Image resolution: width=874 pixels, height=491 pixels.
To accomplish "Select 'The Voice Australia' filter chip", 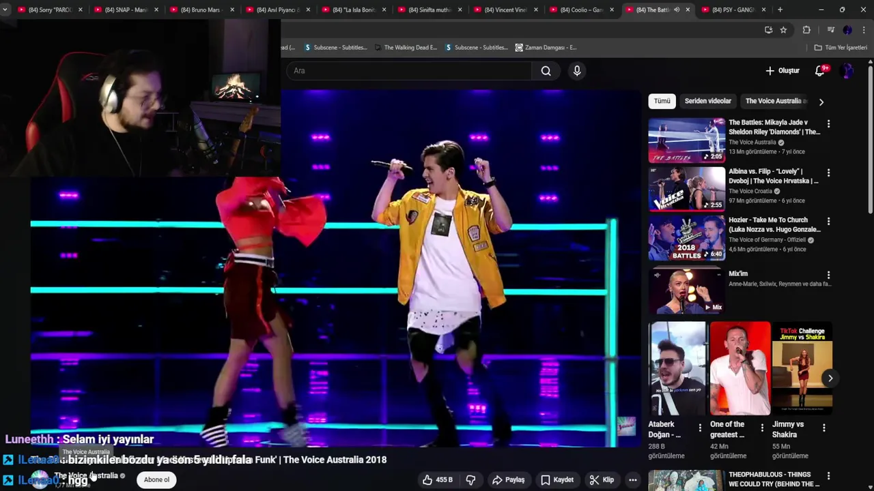I will tap(776, 101).
